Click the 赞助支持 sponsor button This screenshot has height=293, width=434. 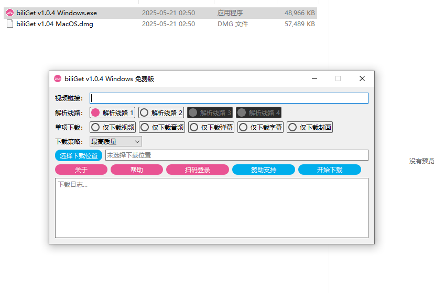coord(264,170)
